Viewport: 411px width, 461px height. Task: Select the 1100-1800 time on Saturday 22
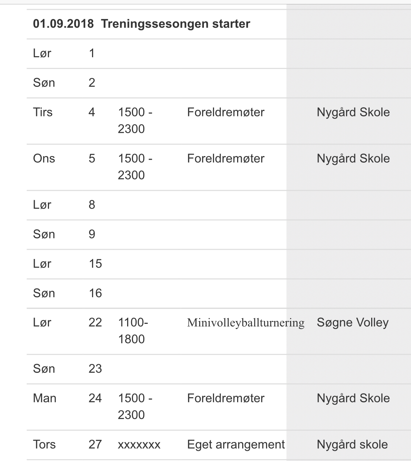pos(133,331)
